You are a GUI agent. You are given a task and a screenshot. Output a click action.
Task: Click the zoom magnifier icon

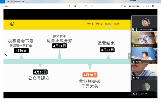pos(69,6)
